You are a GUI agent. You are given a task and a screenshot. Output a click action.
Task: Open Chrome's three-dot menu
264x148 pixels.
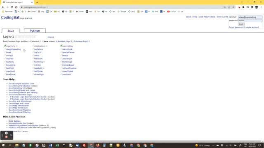pyautogui.click(x=261, y=7)
